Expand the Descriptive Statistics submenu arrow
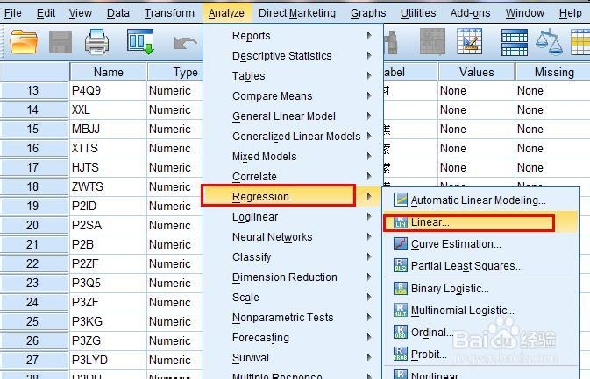The width and height of the screenshot is (590, 379). click(x=369, y=56)
